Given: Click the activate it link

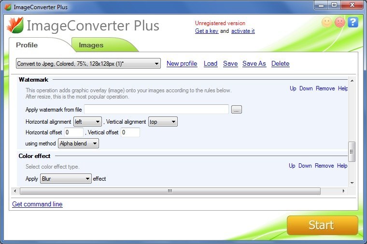Looking at the screenshot, I should (x=243, y=31).
